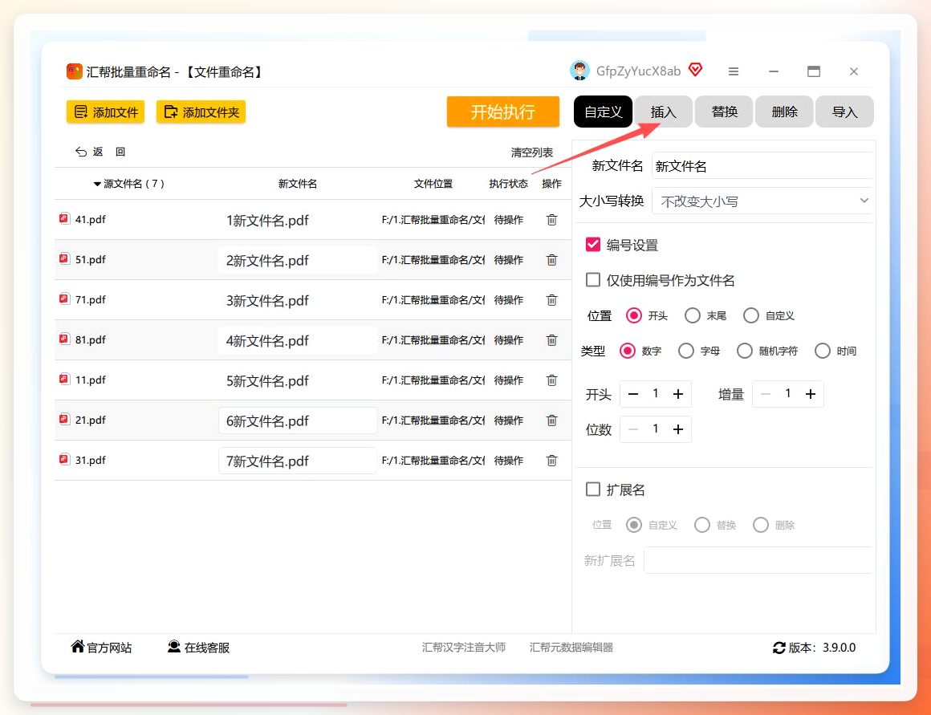Image resolution: width=931 pixels, height=715 pixels.
Task: Click the version refresh icon
Action: point(779,648)
